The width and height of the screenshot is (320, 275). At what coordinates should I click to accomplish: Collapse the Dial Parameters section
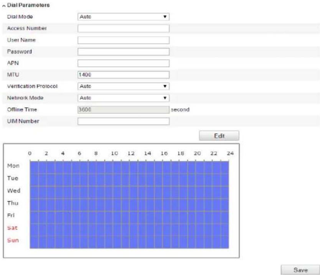(4, 6)
